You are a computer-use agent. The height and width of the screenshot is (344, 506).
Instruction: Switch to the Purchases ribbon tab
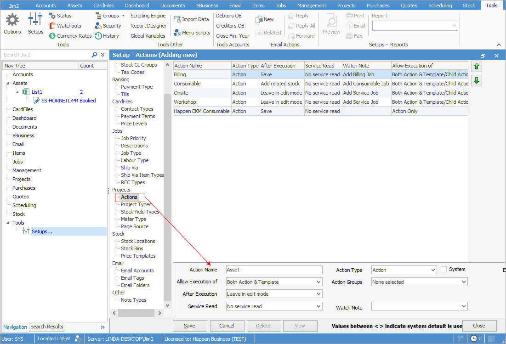378,6
